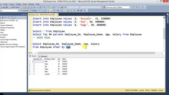Click the green Start play icon

tap(65, 7)
